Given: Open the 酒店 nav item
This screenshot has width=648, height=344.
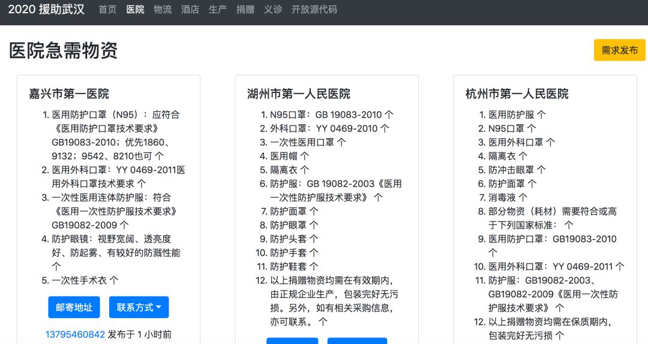Looking at the screenshot, I should (x=190, y=9).
